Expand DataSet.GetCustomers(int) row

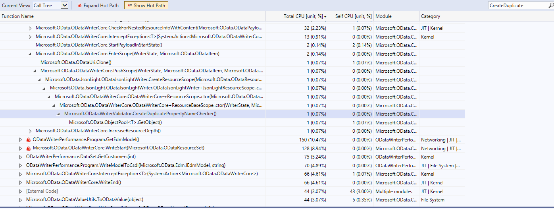(x=21, y=157)
